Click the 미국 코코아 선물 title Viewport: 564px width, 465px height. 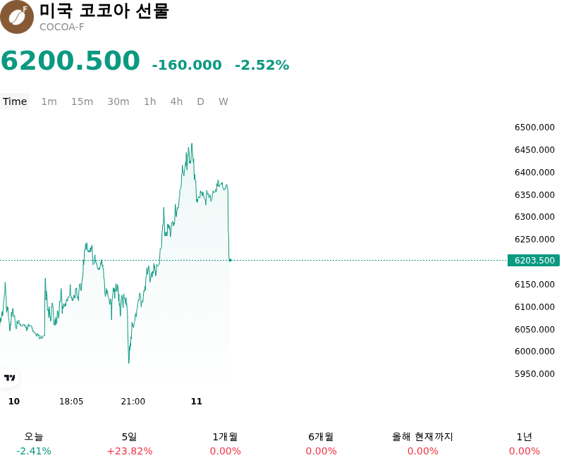[104, 10]
